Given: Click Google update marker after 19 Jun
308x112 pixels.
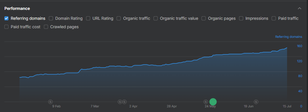Looking at the screenshot, I should pos(256,102).
